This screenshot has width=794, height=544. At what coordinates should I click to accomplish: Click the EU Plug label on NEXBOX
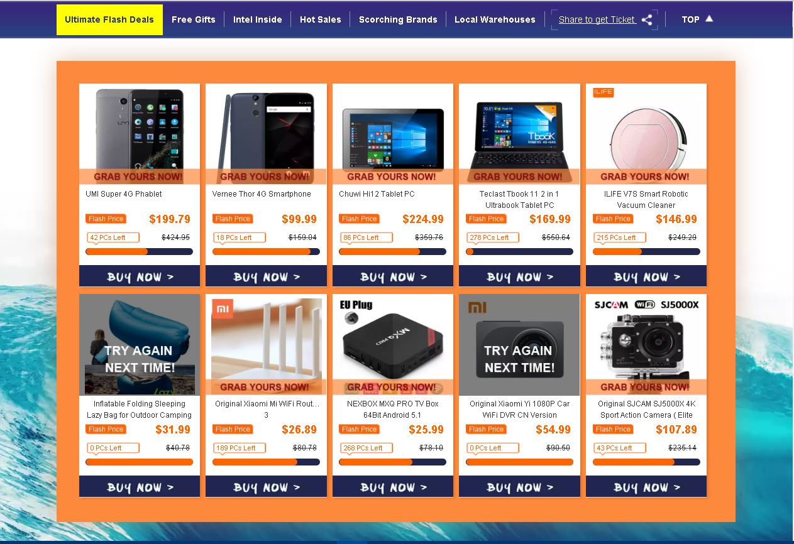(356, 305)
